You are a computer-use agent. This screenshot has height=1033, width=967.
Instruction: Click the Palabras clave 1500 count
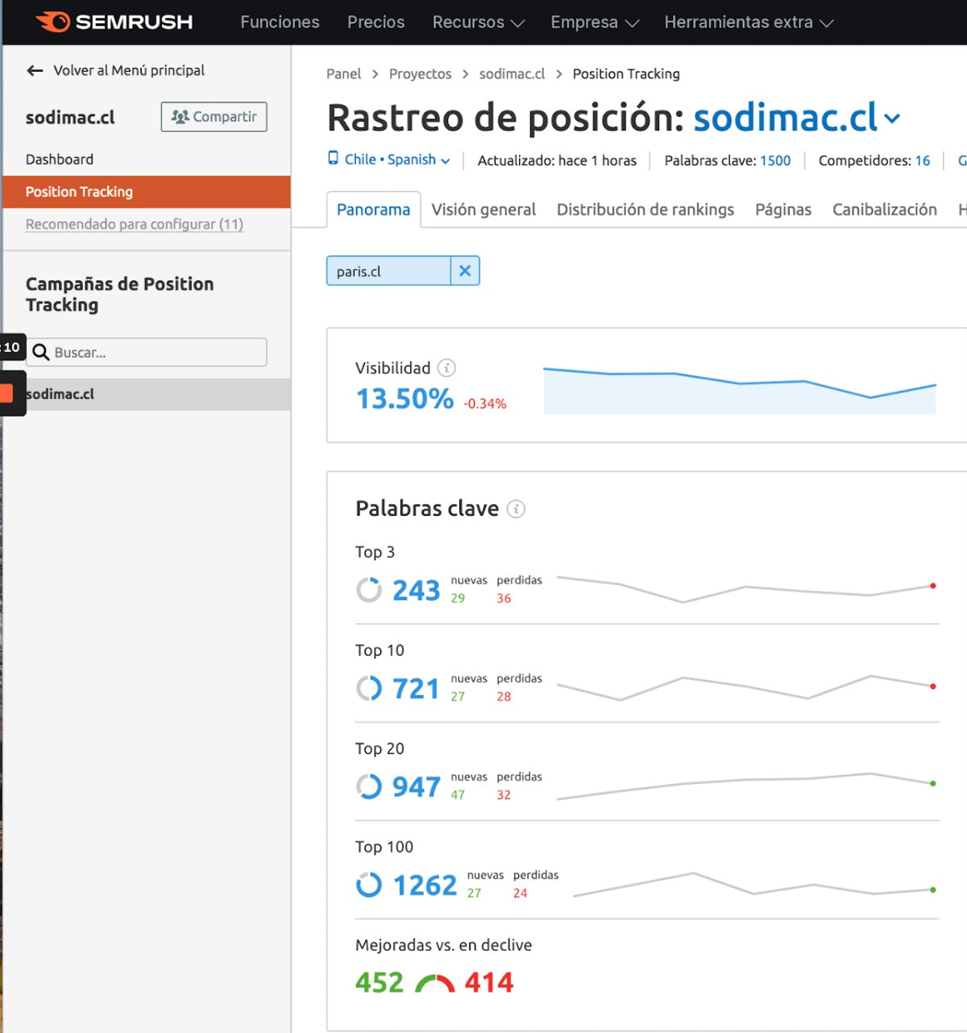coord(775,160)
